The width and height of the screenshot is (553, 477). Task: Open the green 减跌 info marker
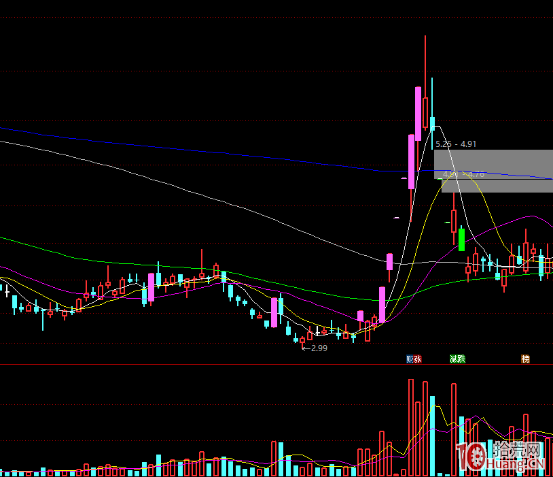pyautogui.click(x=458, y=359)
